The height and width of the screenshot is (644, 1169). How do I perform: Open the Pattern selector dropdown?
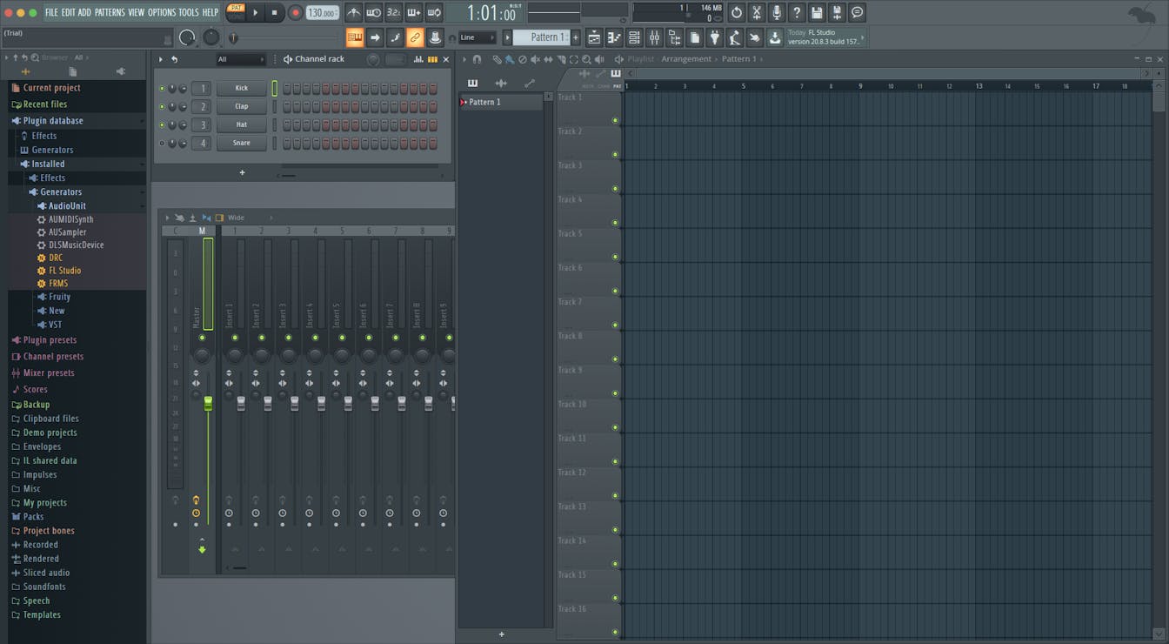click(x=544, y=37)
